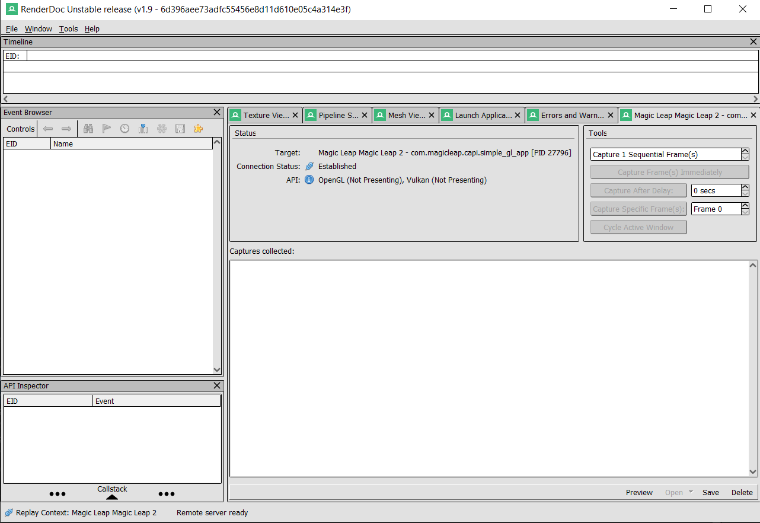Click the 0 secs delay field
The height and width of the screenshot is (523, 760).
click(x=716, y=190)
